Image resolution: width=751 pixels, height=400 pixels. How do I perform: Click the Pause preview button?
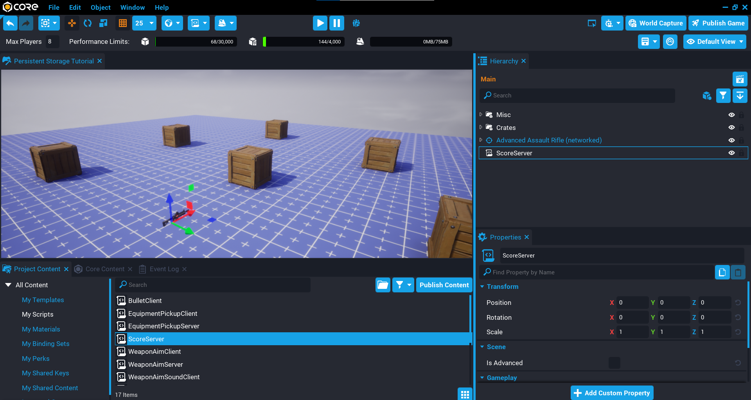point(336,23)
